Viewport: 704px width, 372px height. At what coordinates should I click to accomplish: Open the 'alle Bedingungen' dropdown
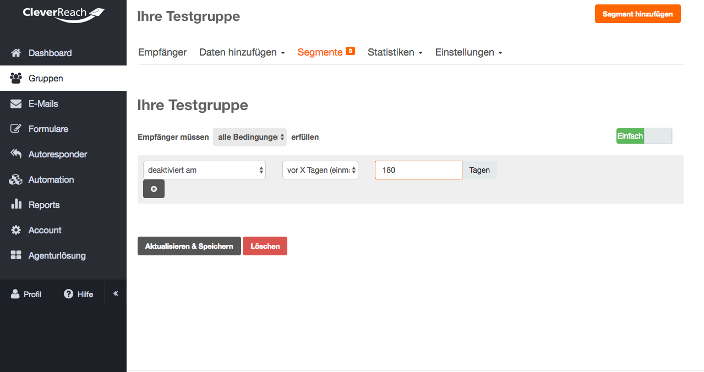250,137
